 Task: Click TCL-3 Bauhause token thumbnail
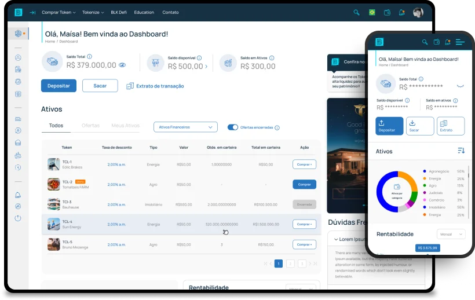(54, 204)
